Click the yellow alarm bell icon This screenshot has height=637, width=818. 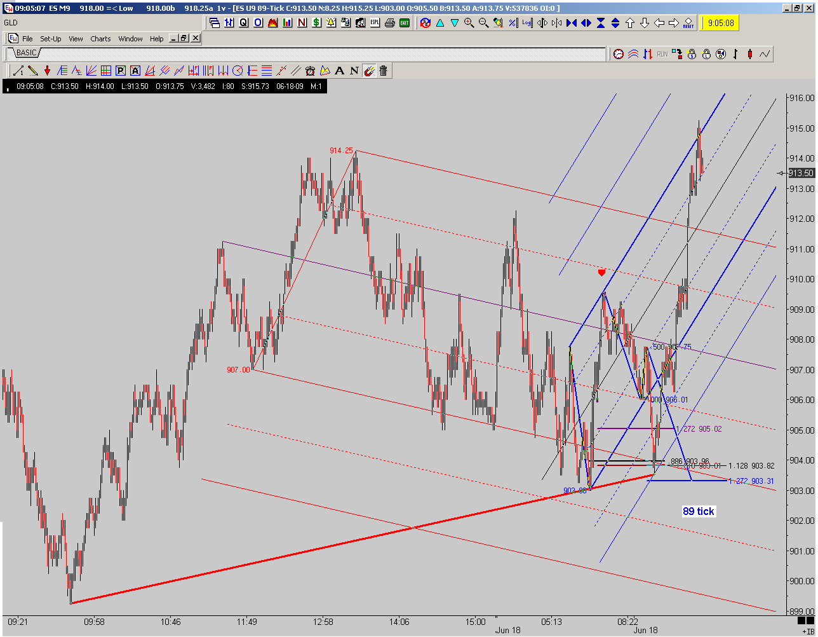coord(331,23)
